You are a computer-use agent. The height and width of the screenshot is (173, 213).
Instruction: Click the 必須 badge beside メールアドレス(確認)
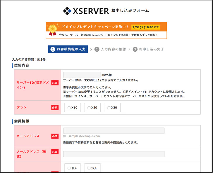click(x=55, y=152)
